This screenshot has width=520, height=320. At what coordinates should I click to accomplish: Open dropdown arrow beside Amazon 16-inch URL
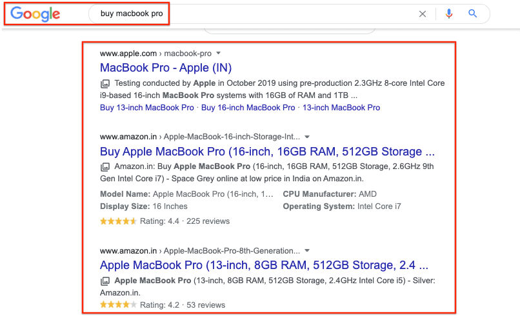pyautogui.click(x=308, y=137)
